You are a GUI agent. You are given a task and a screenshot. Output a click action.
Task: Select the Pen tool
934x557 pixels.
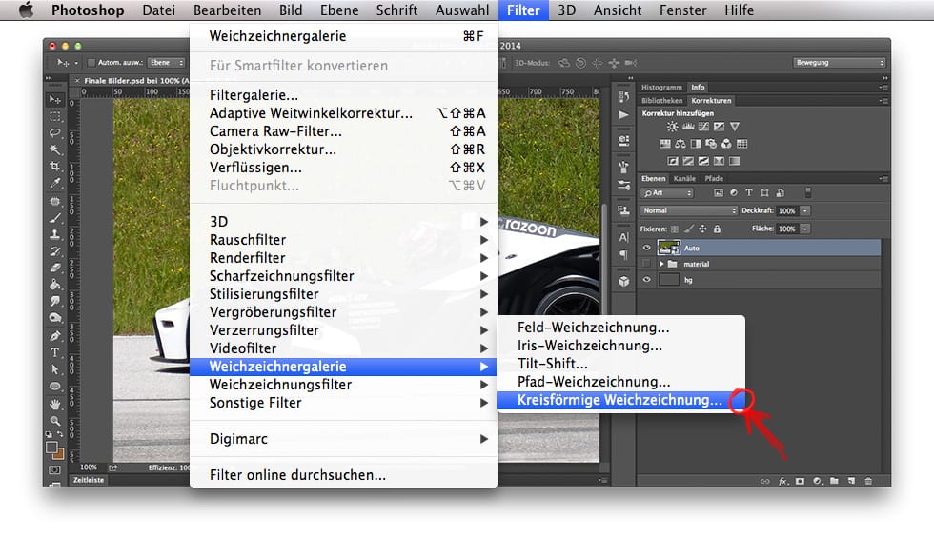click(x=55, y=335)
